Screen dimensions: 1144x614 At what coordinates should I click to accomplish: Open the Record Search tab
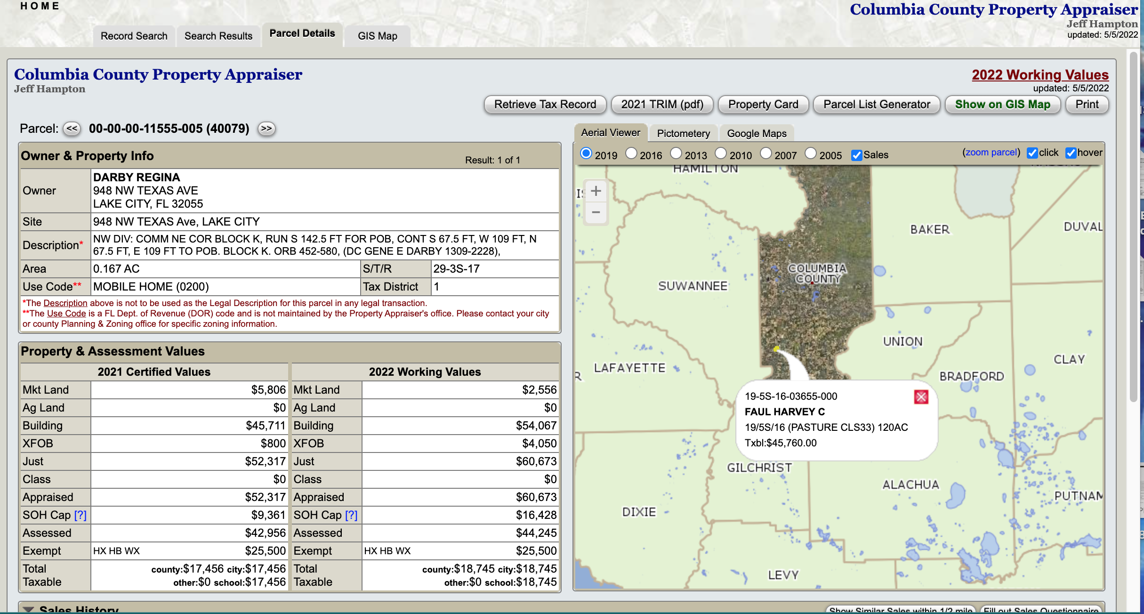point(134,36)
